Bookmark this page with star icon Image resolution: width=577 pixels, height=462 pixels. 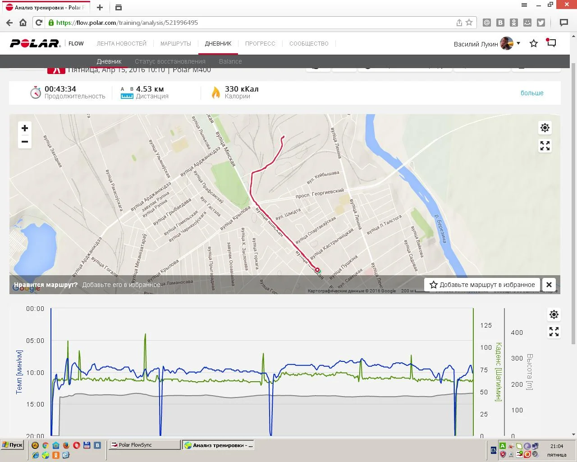(469, 23)
